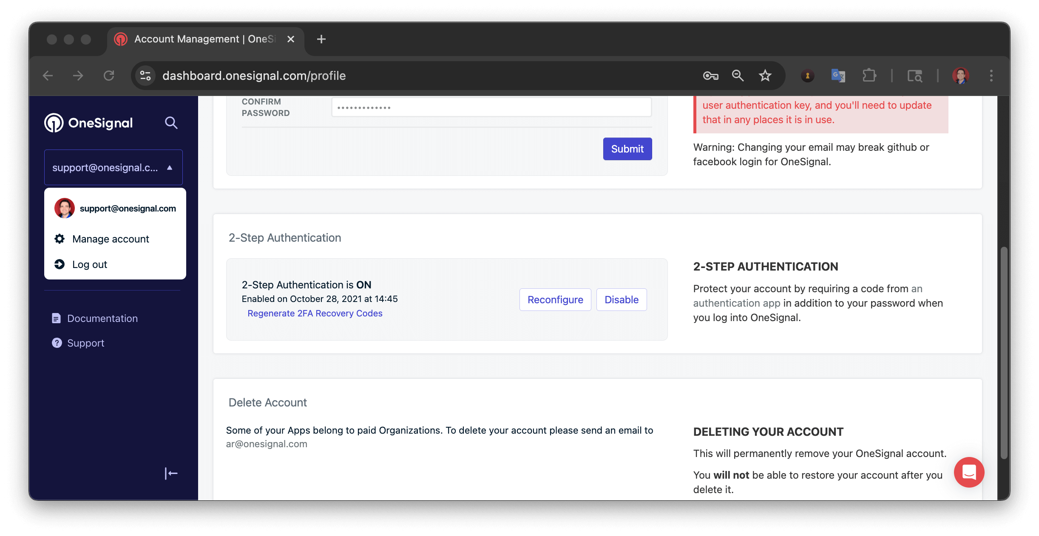Click the Reconfigure button
Screen dimensions: 1039x536
[555, 299]
